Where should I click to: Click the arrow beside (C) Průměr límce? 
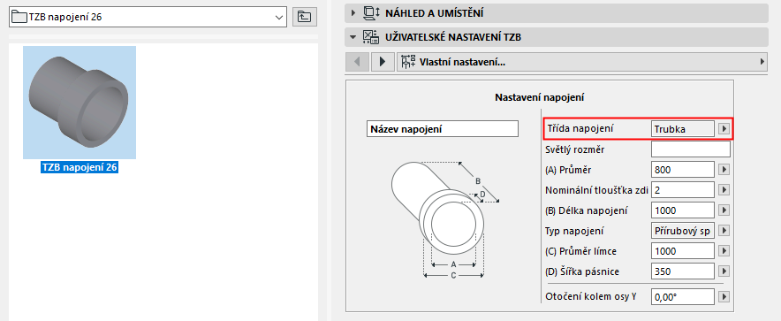(x=724, y=251)
